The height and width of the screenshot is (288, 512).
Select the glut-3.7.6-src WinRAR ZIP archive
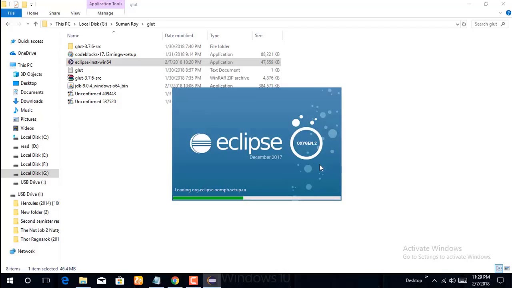click(x=88, y=78)
